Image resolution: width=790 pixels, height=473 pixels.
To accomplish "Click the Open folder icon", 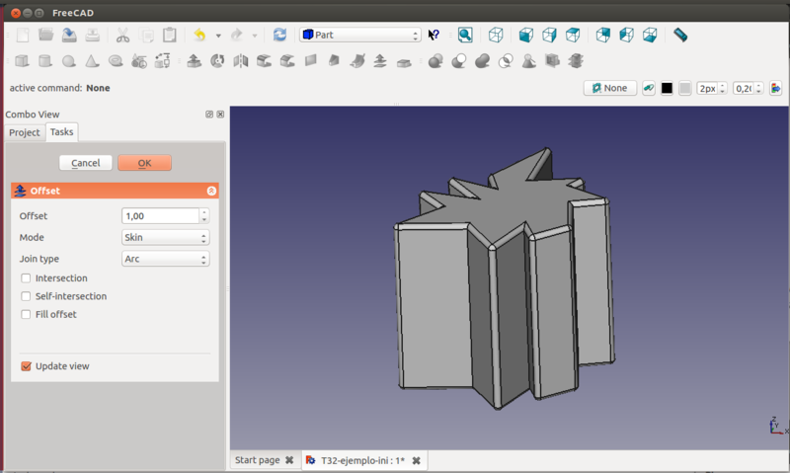I will (45, 35).
